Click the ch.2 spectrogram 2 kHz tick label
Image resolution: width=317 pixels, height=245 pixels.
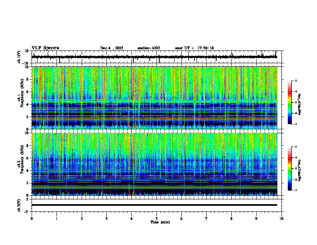(28, 183)
